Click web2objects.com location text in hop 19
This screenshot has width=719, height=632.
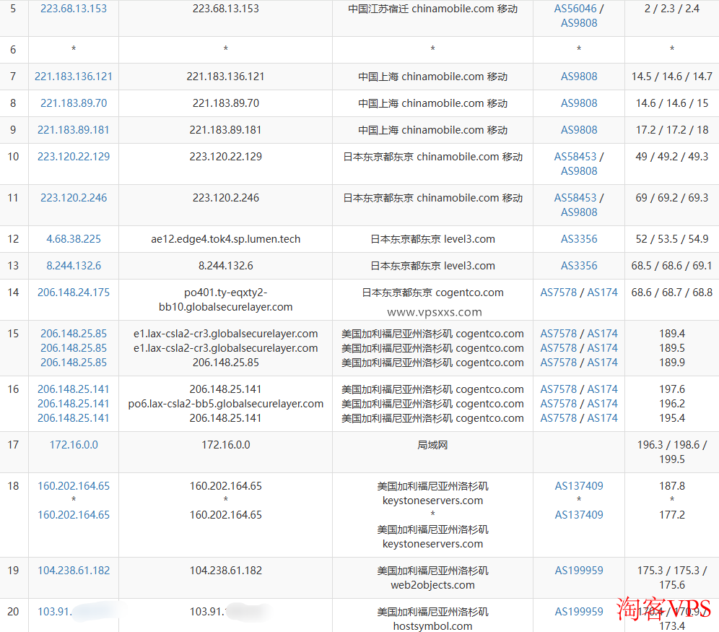pyautogui.click(x=432, y=585)
